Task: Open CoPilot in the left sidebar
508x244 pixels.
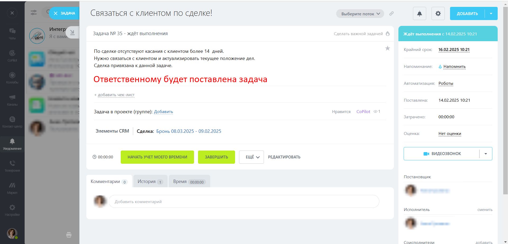Action: [12, 55]
